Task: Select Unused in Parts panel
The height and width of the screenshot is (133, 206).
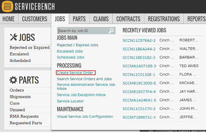Action: (x=17, y=110)
